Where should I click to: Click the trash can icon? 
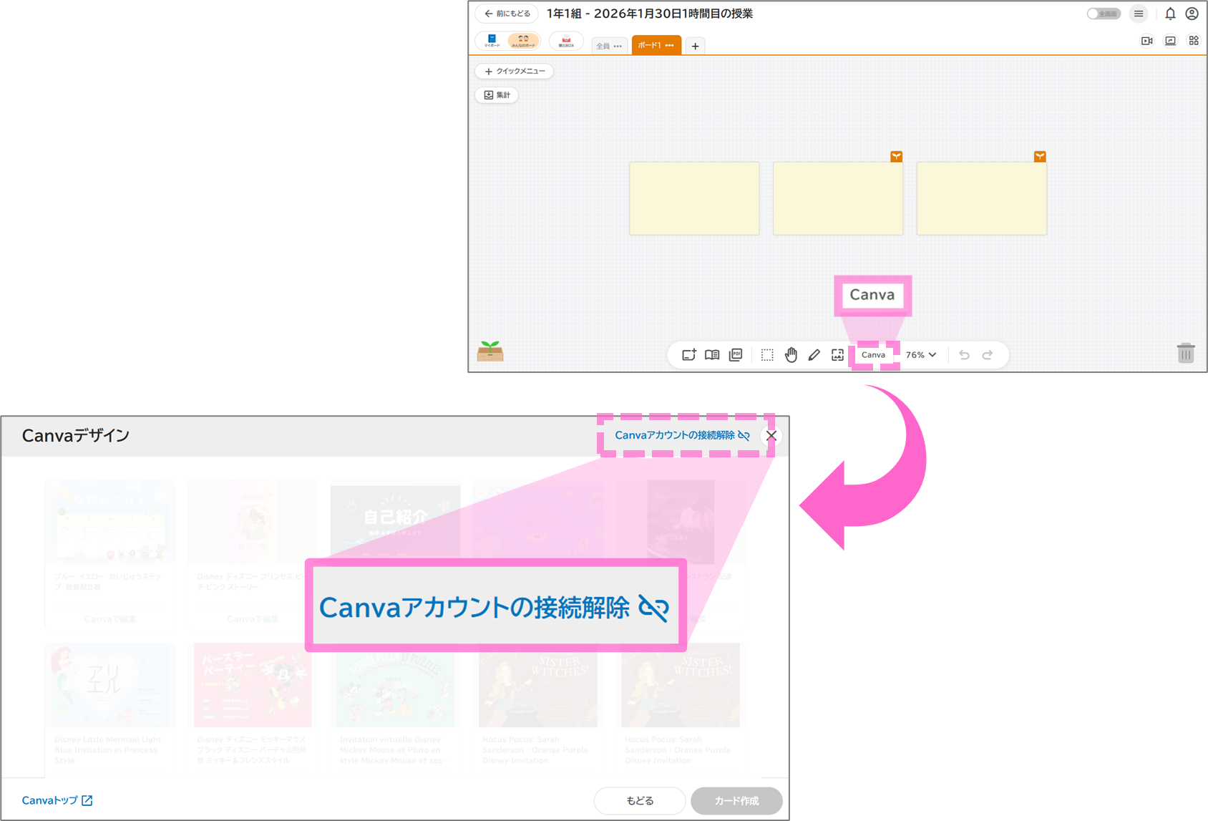click(x=1186, y=353)
